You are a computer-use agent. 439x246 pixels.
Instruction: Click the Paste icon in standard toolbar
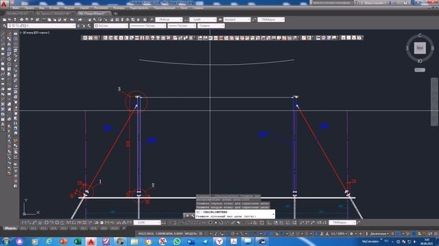coord(55,20)
